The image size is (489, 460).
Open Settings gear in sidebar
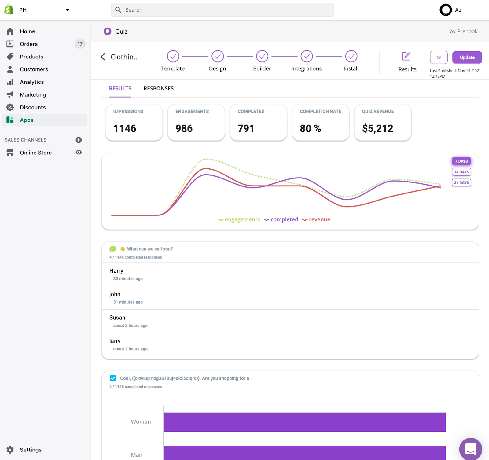10,450
